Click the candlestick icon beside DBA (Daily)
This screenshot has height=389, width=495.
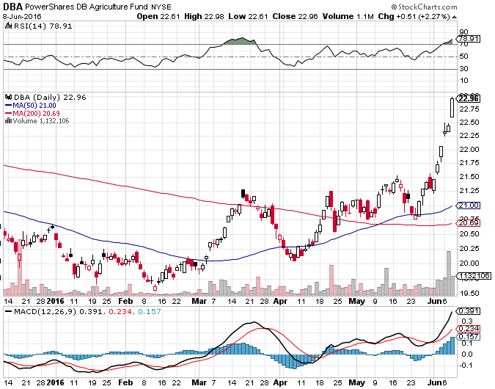pyautogui.click(x=9, y=97)
